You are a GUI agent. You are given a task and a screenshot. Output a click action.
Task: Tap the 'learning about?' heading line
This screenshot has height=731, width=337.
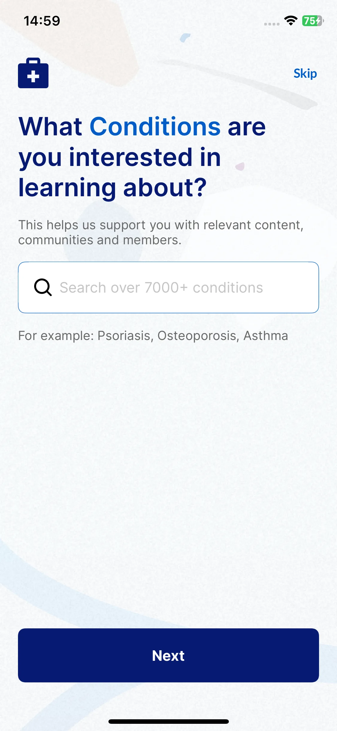click(x=113, y=188)
